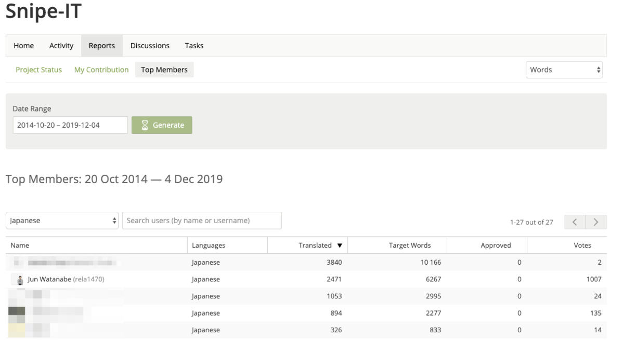Click the votes value 1007
Image resolution: width=624 pixels, height=340 pixels.
[x=593, y=279]
